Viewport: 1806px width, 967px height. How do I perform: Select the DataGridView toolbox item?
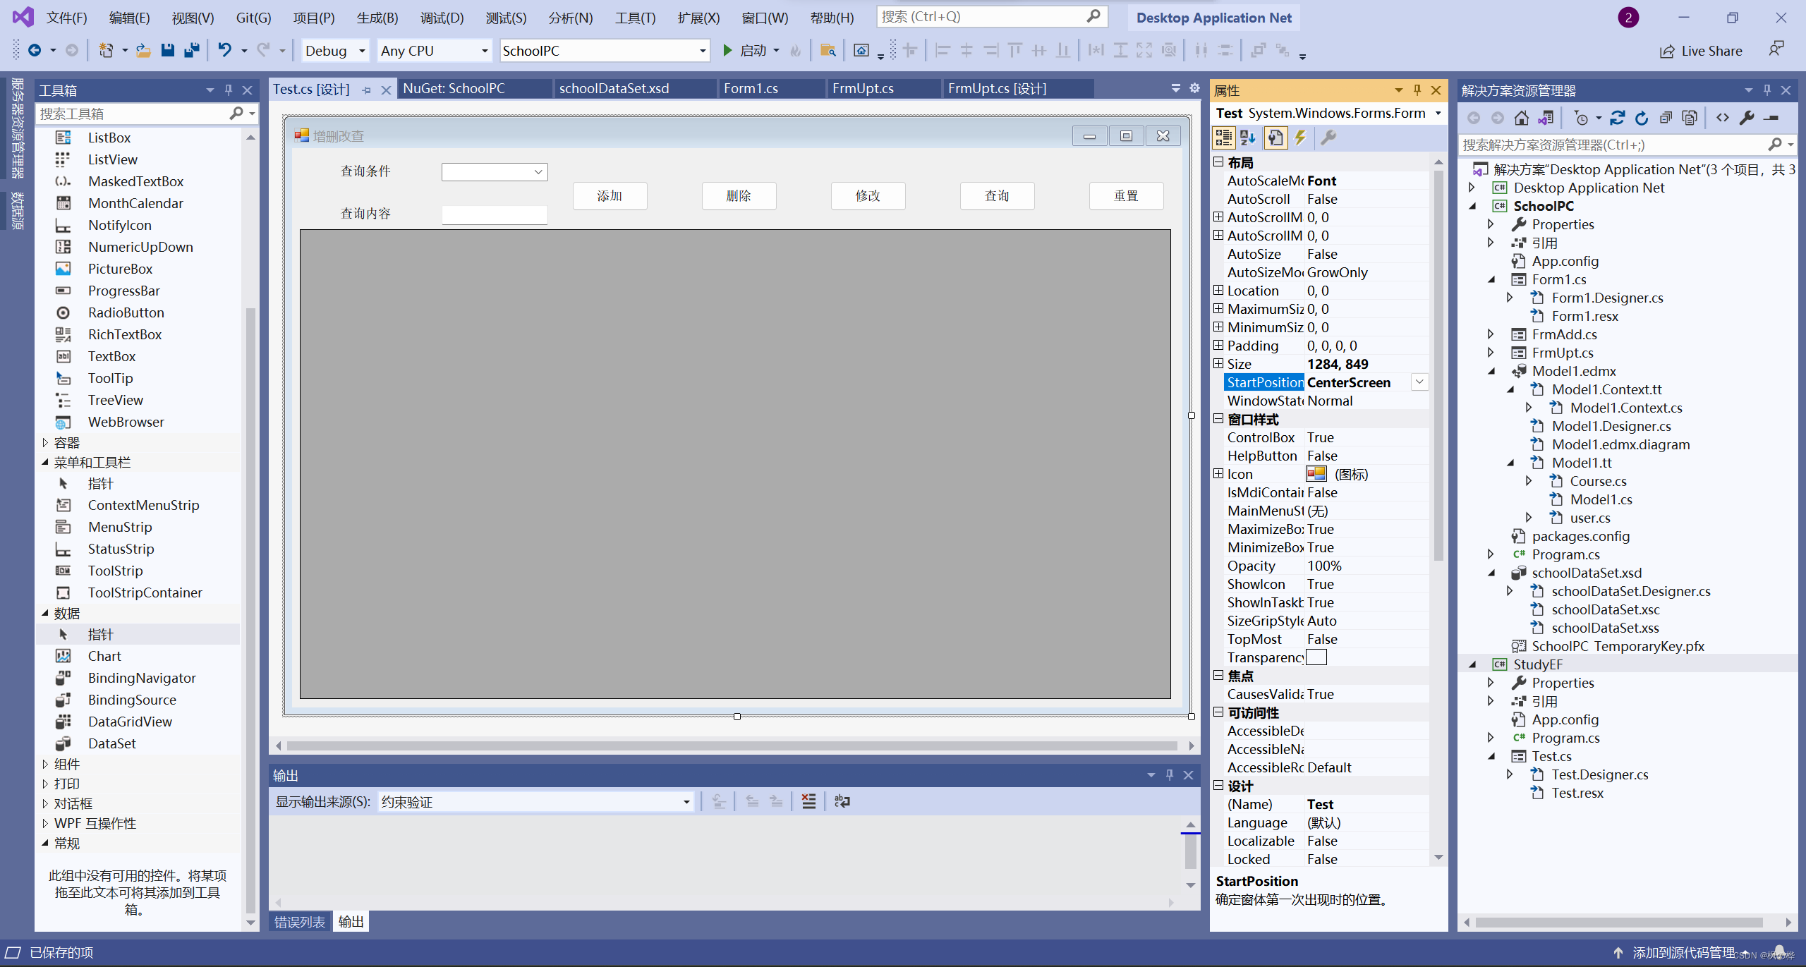pos(130,722)
